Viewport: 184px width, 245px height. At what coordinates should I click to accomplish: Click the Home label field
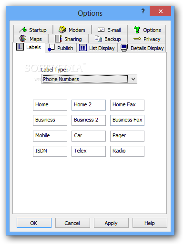coord(50,105)
